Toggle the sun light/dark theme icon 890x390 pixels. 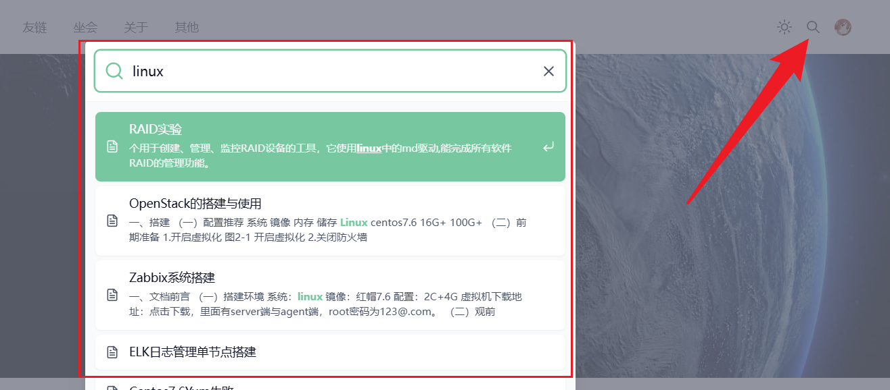coord(784,27)
